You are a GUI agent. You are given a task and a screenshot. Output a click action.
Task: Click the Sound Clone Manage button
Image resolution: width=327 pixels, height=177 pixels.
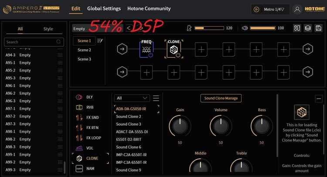coord(221,98)
